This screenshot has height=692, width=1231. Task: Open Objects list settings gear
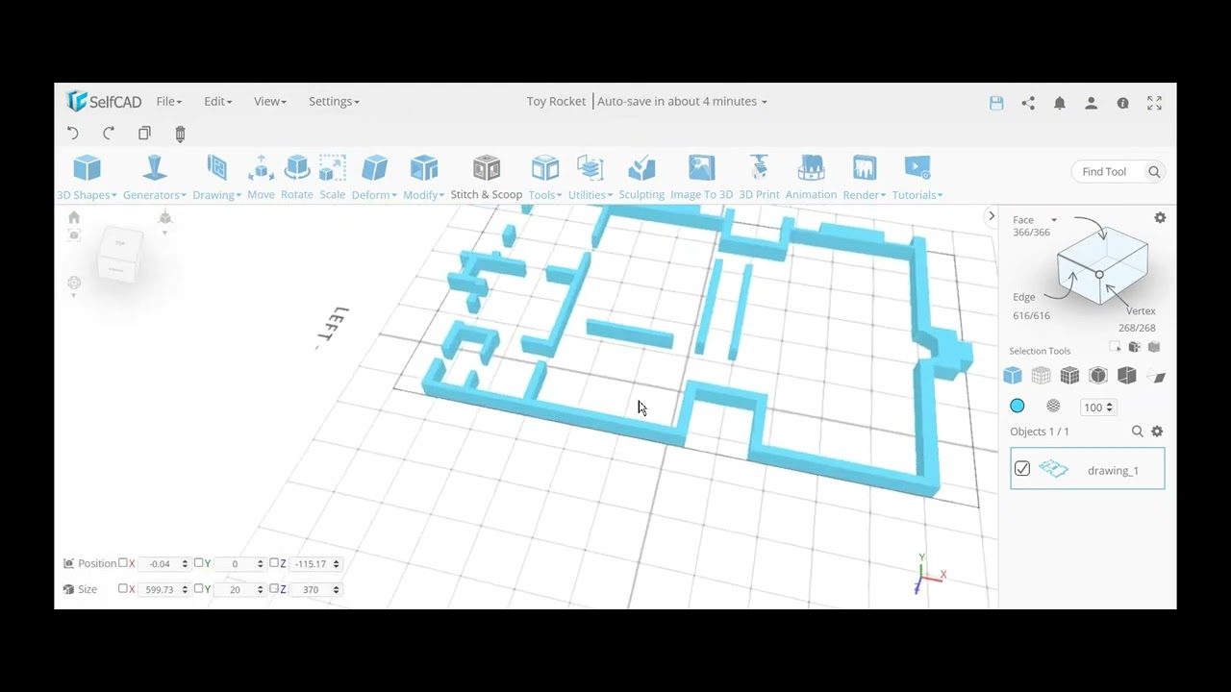[x=1157, y=432]
